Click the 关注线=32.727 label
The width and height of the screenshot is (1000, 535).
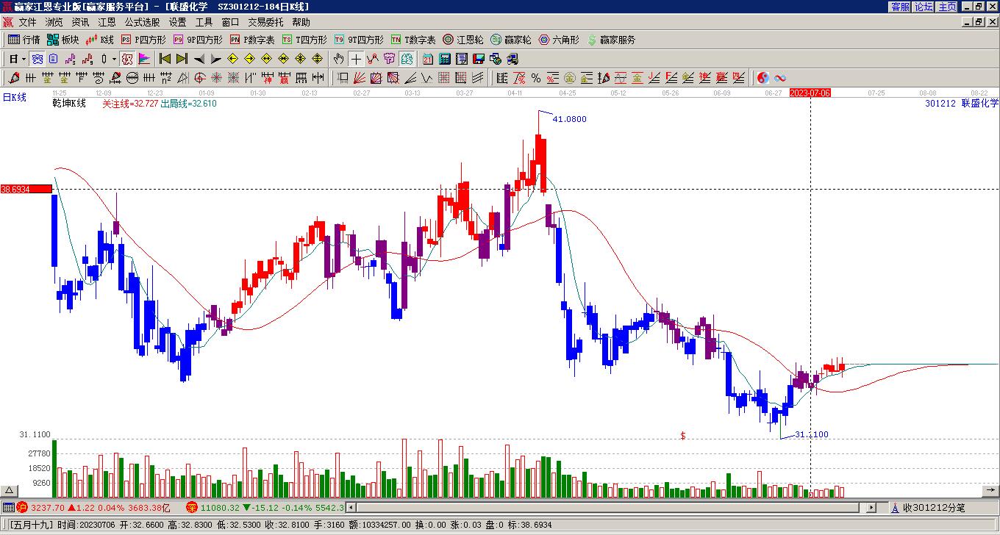tap(130, 104)
